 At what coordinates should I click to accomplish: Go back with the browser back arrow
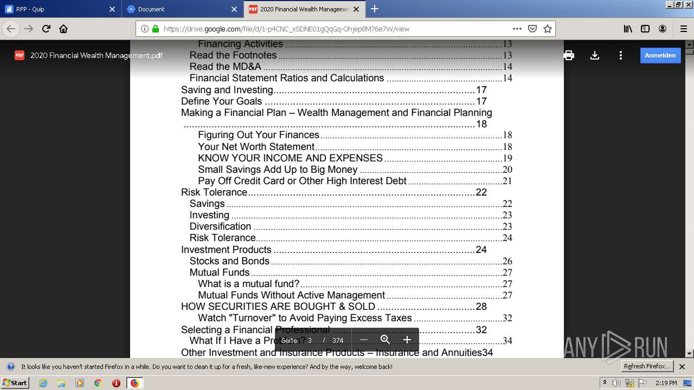point(11,29)
